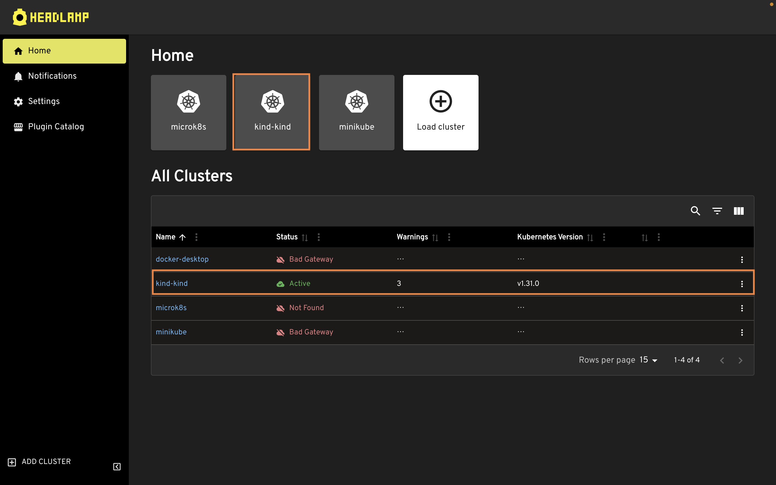Open the microk8s cluster tile

click(189, 112)
